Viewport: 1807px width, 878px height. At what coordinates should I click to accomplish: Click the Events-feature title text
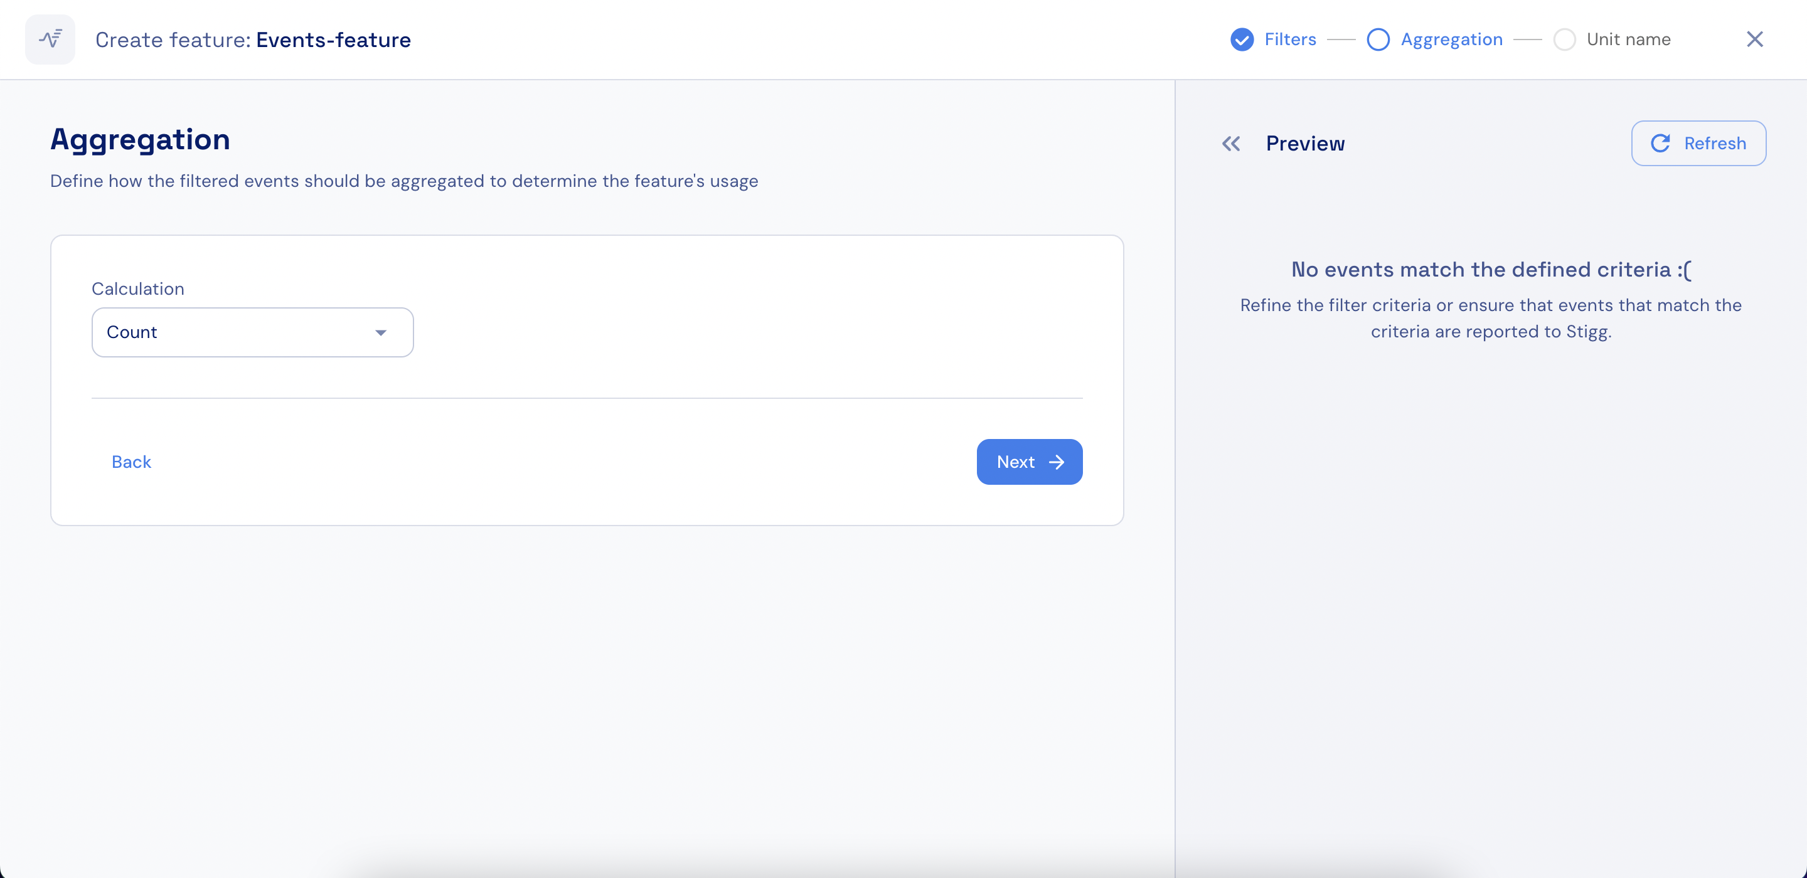[333, 40]
